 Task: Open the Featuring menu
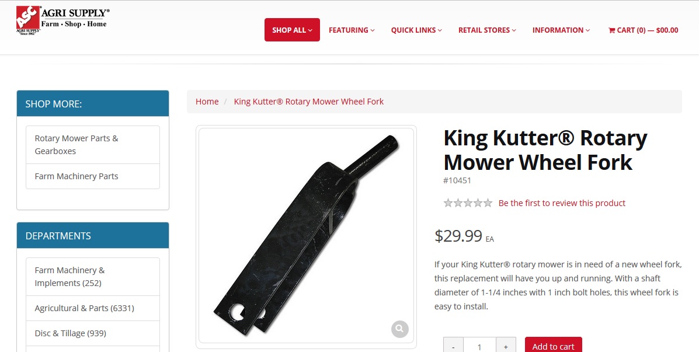[x=352, y=30]
